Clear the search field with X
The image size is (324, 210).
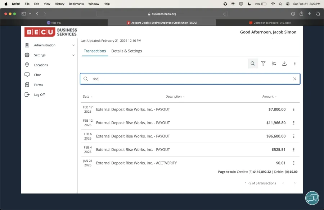[294, 79]
